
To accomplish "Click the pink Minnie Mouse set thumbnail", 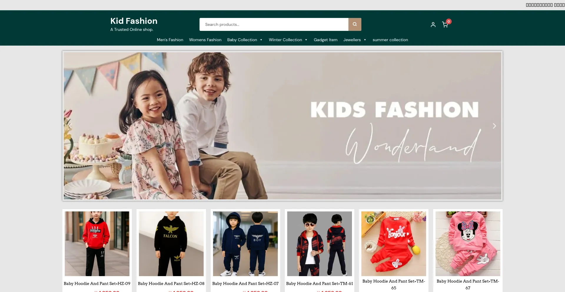I will click(x=468, y=244).
